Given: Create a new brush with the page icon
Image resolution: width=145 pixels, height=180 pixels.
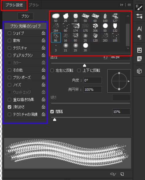Looking at the screenshot, I should [122, 174].
